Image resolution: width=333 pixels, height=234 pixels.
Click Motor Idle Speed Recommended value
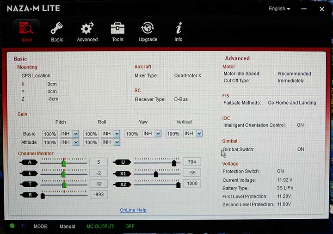pyautogui.click(x=294, y=74)
